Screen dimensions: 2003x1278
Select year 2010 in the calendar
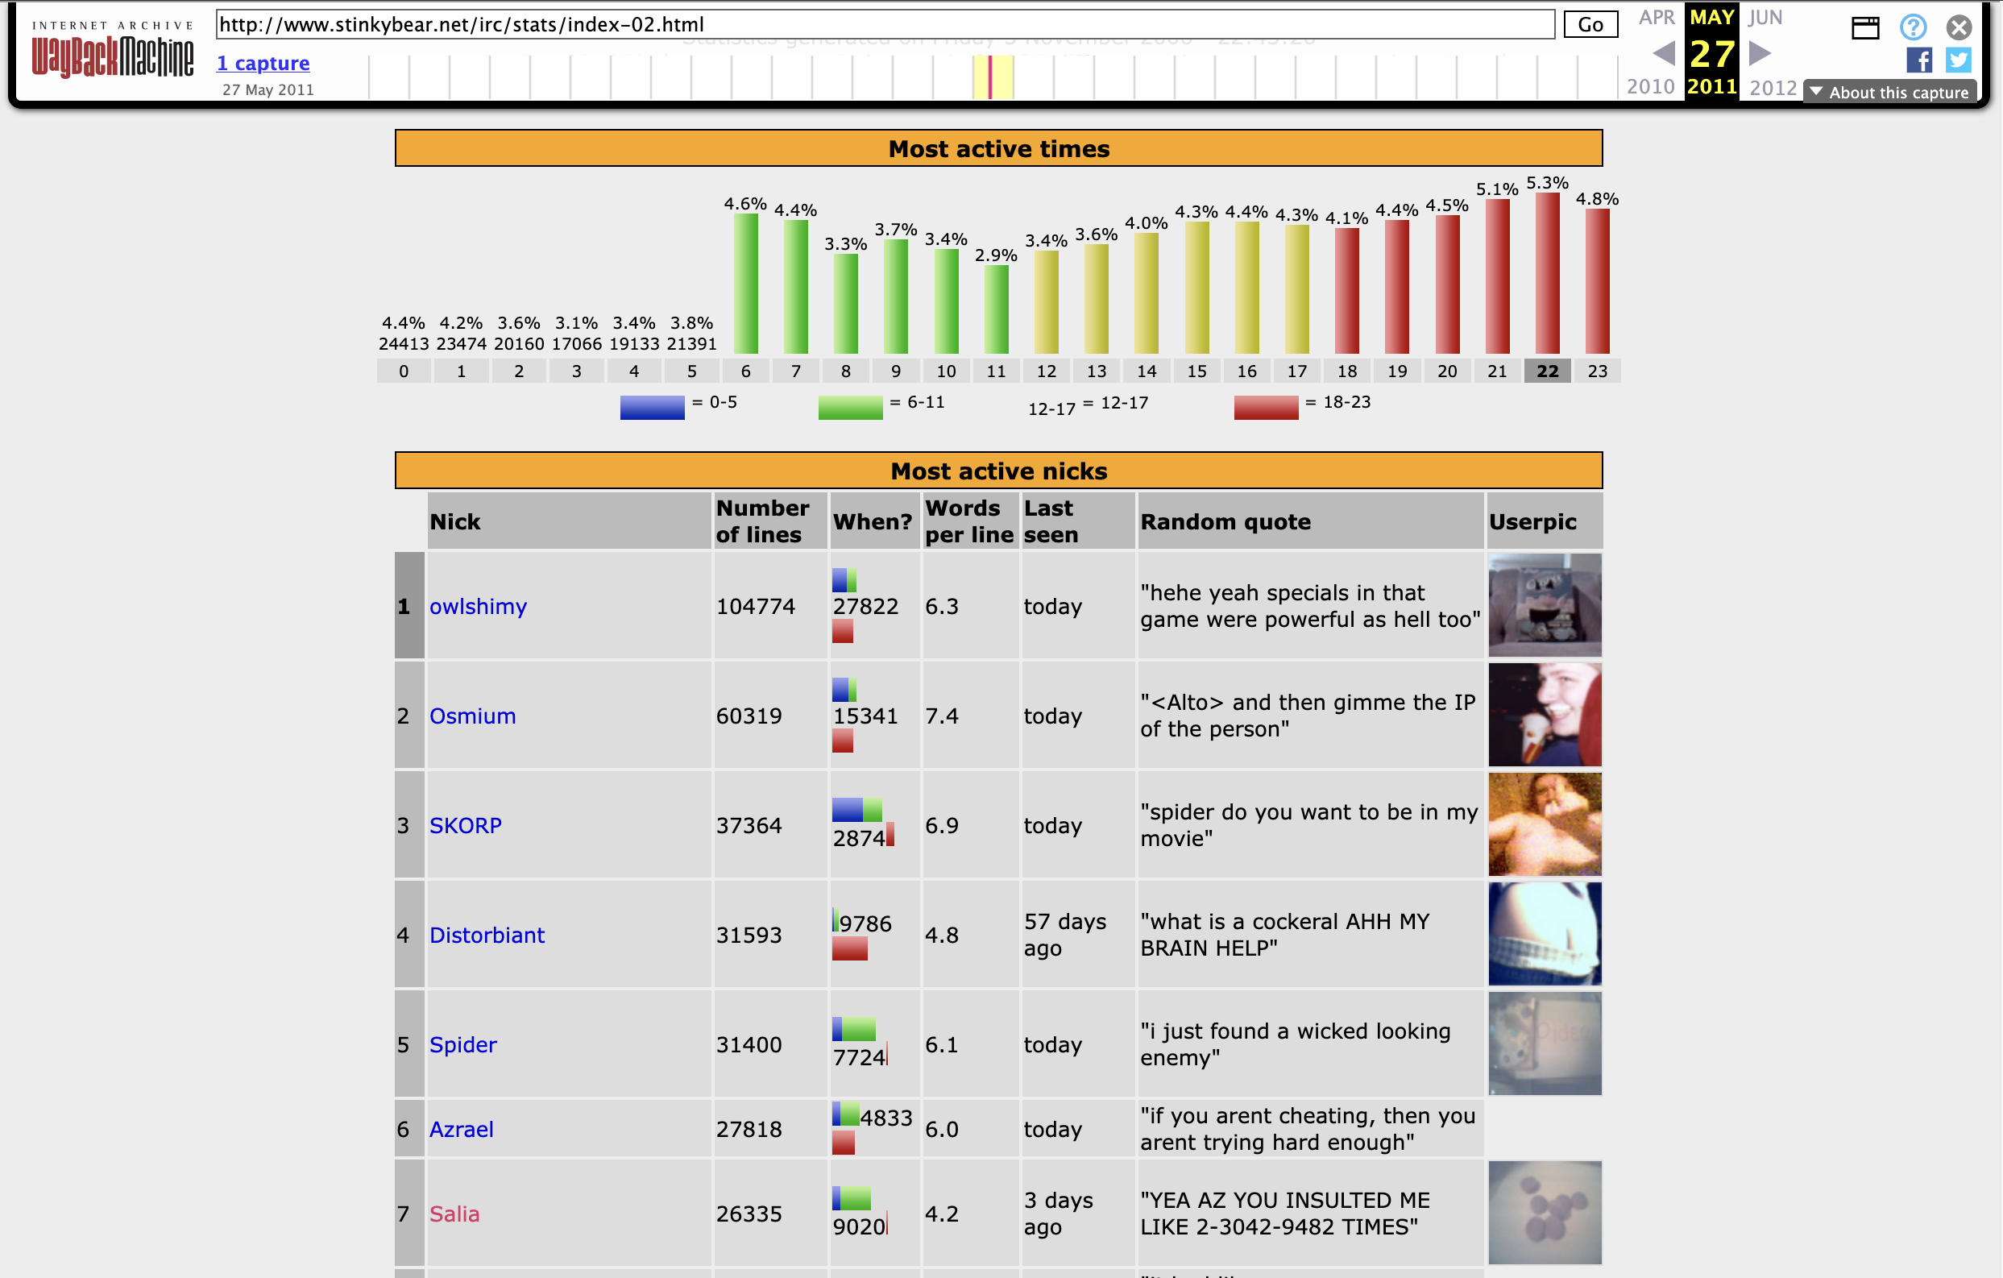point(1650,86)
